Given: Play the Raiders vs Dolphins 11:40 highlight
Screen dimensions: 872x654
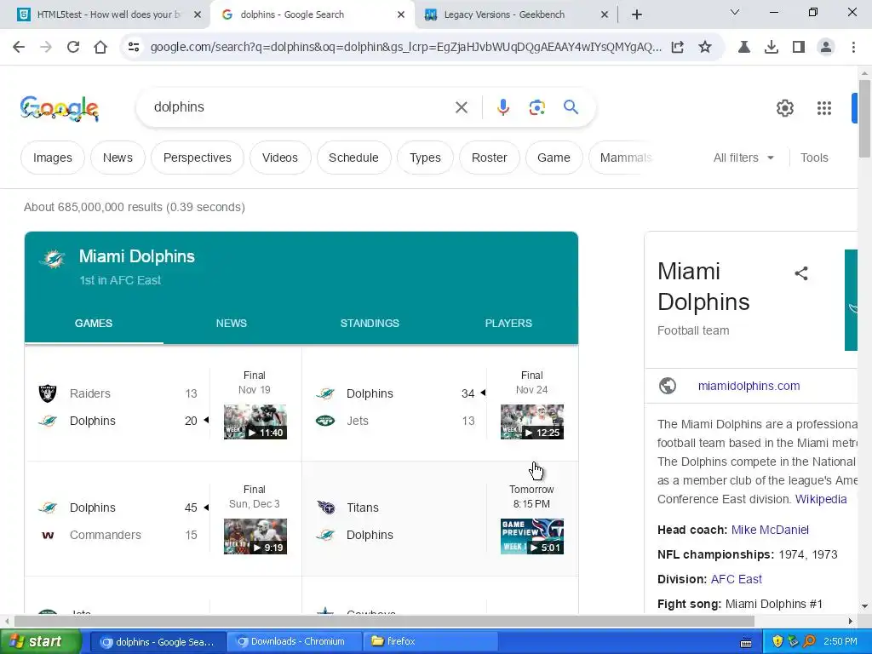Looking at the screenshot, I should (255, 422).
